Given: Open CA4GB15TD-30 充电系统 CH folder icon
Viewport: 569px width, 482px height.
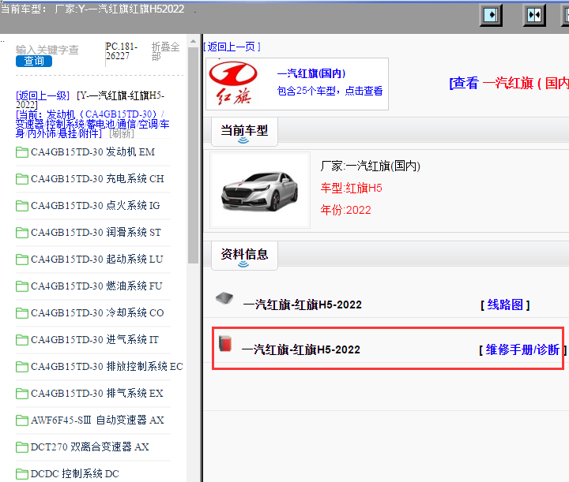Looking at the screenshot, I should tap(22, 179).
